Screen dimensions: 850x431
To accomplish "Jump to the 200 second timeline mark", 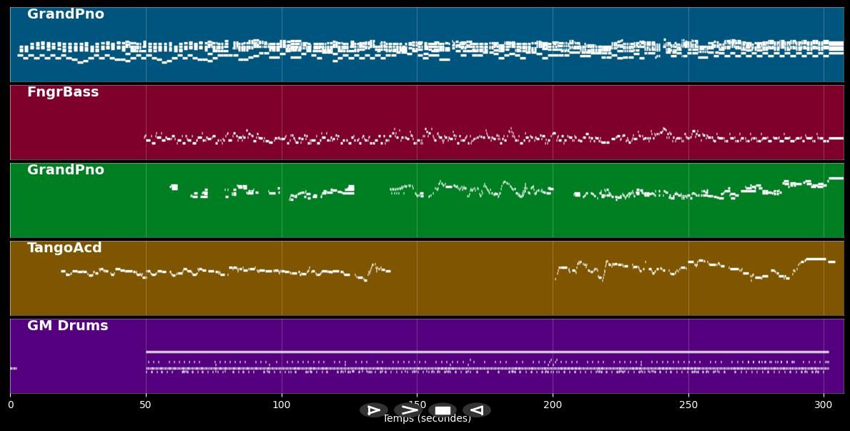I will coord(553,405).
